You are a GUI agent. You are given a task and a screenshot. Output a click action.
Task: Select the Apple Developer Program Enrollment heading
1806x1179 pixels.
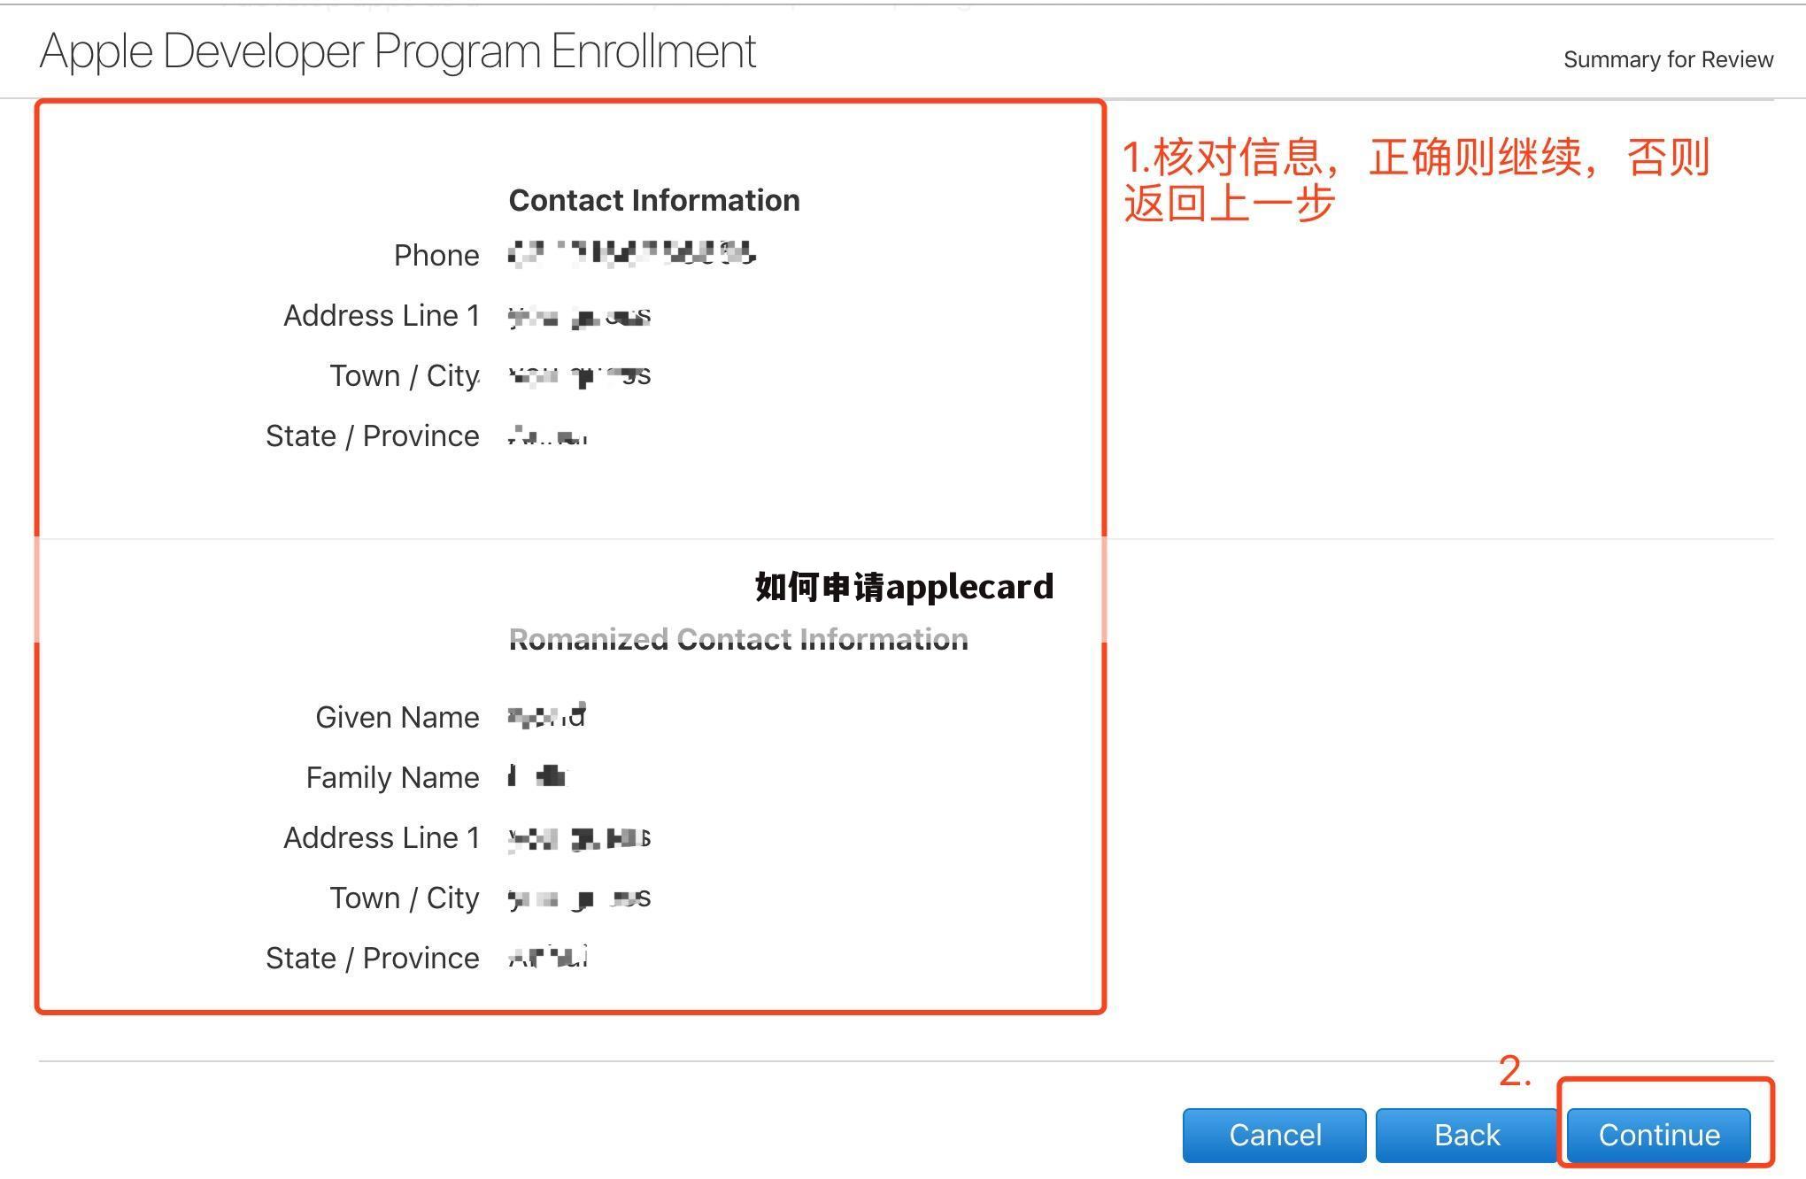[397, 51]
